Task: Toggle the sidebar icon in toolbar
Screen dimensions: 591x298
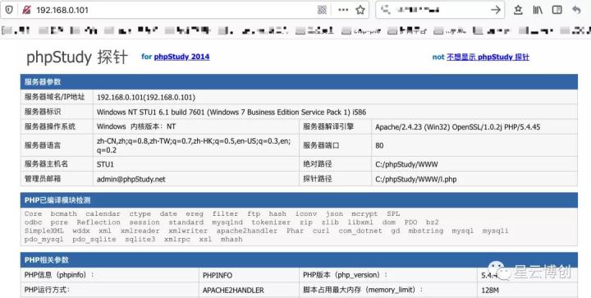Action: (x=557, y=10)
